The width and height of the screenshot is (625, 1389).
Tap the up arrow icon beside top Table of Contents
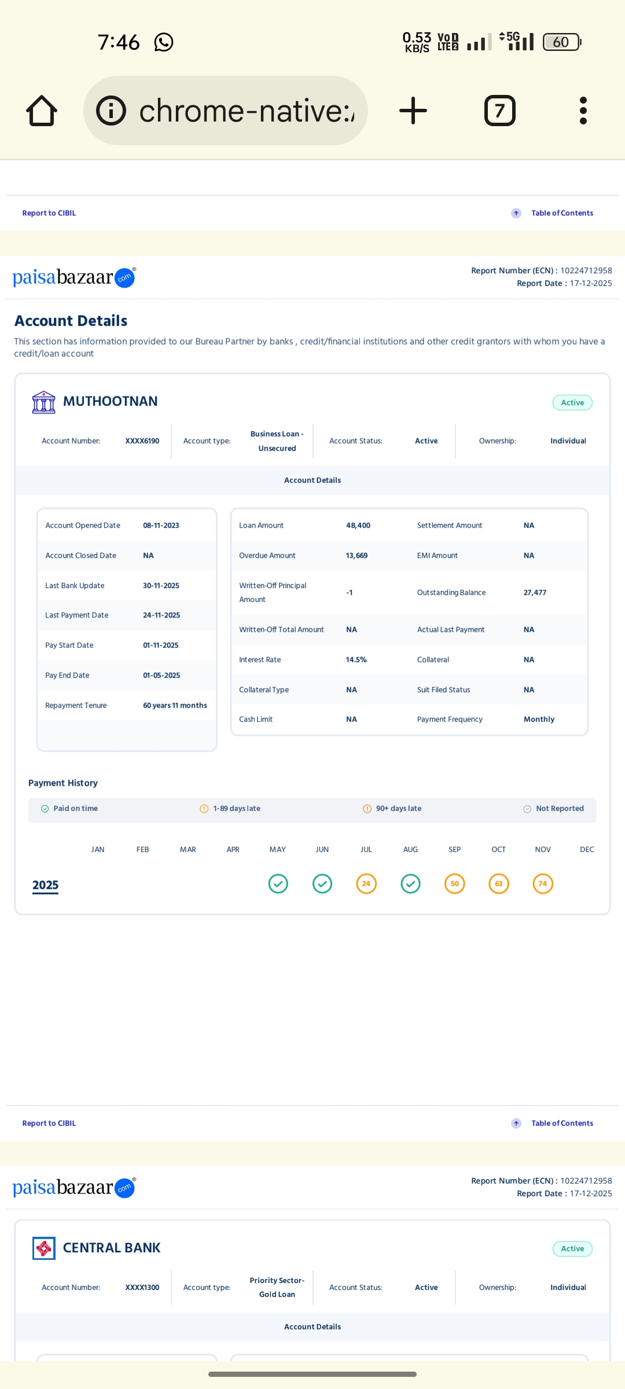click(x=516, y=213)
